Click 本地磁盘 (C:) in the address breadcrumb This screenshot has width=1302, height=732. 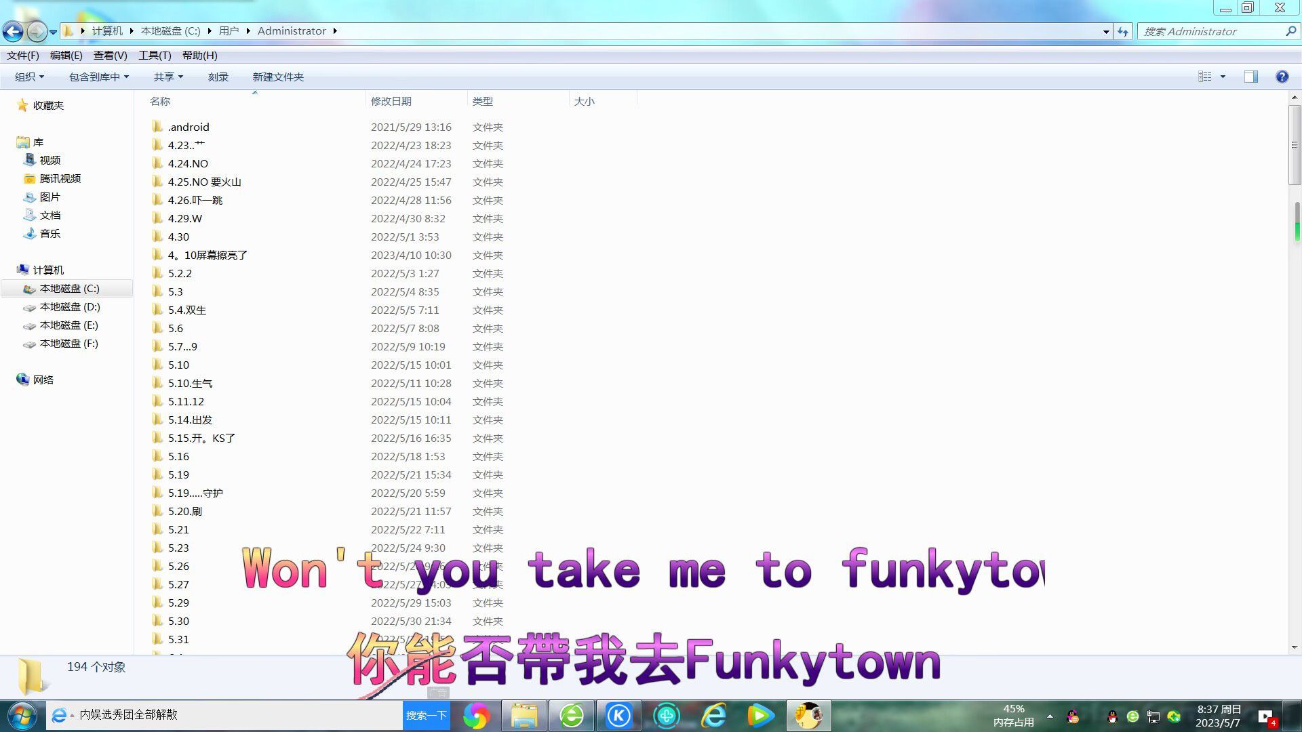(170, 31)
